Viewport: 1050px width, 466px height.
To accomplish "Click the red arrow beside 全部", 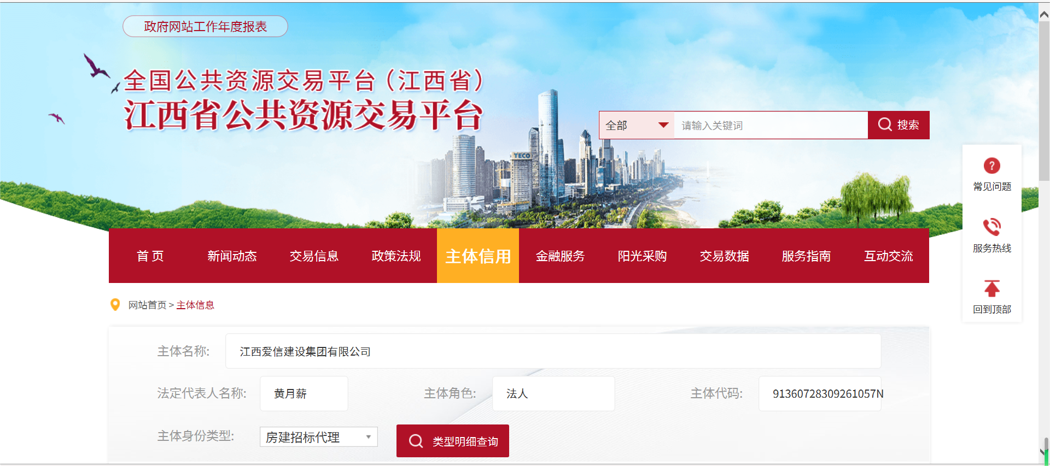I will tap(663, 125).
